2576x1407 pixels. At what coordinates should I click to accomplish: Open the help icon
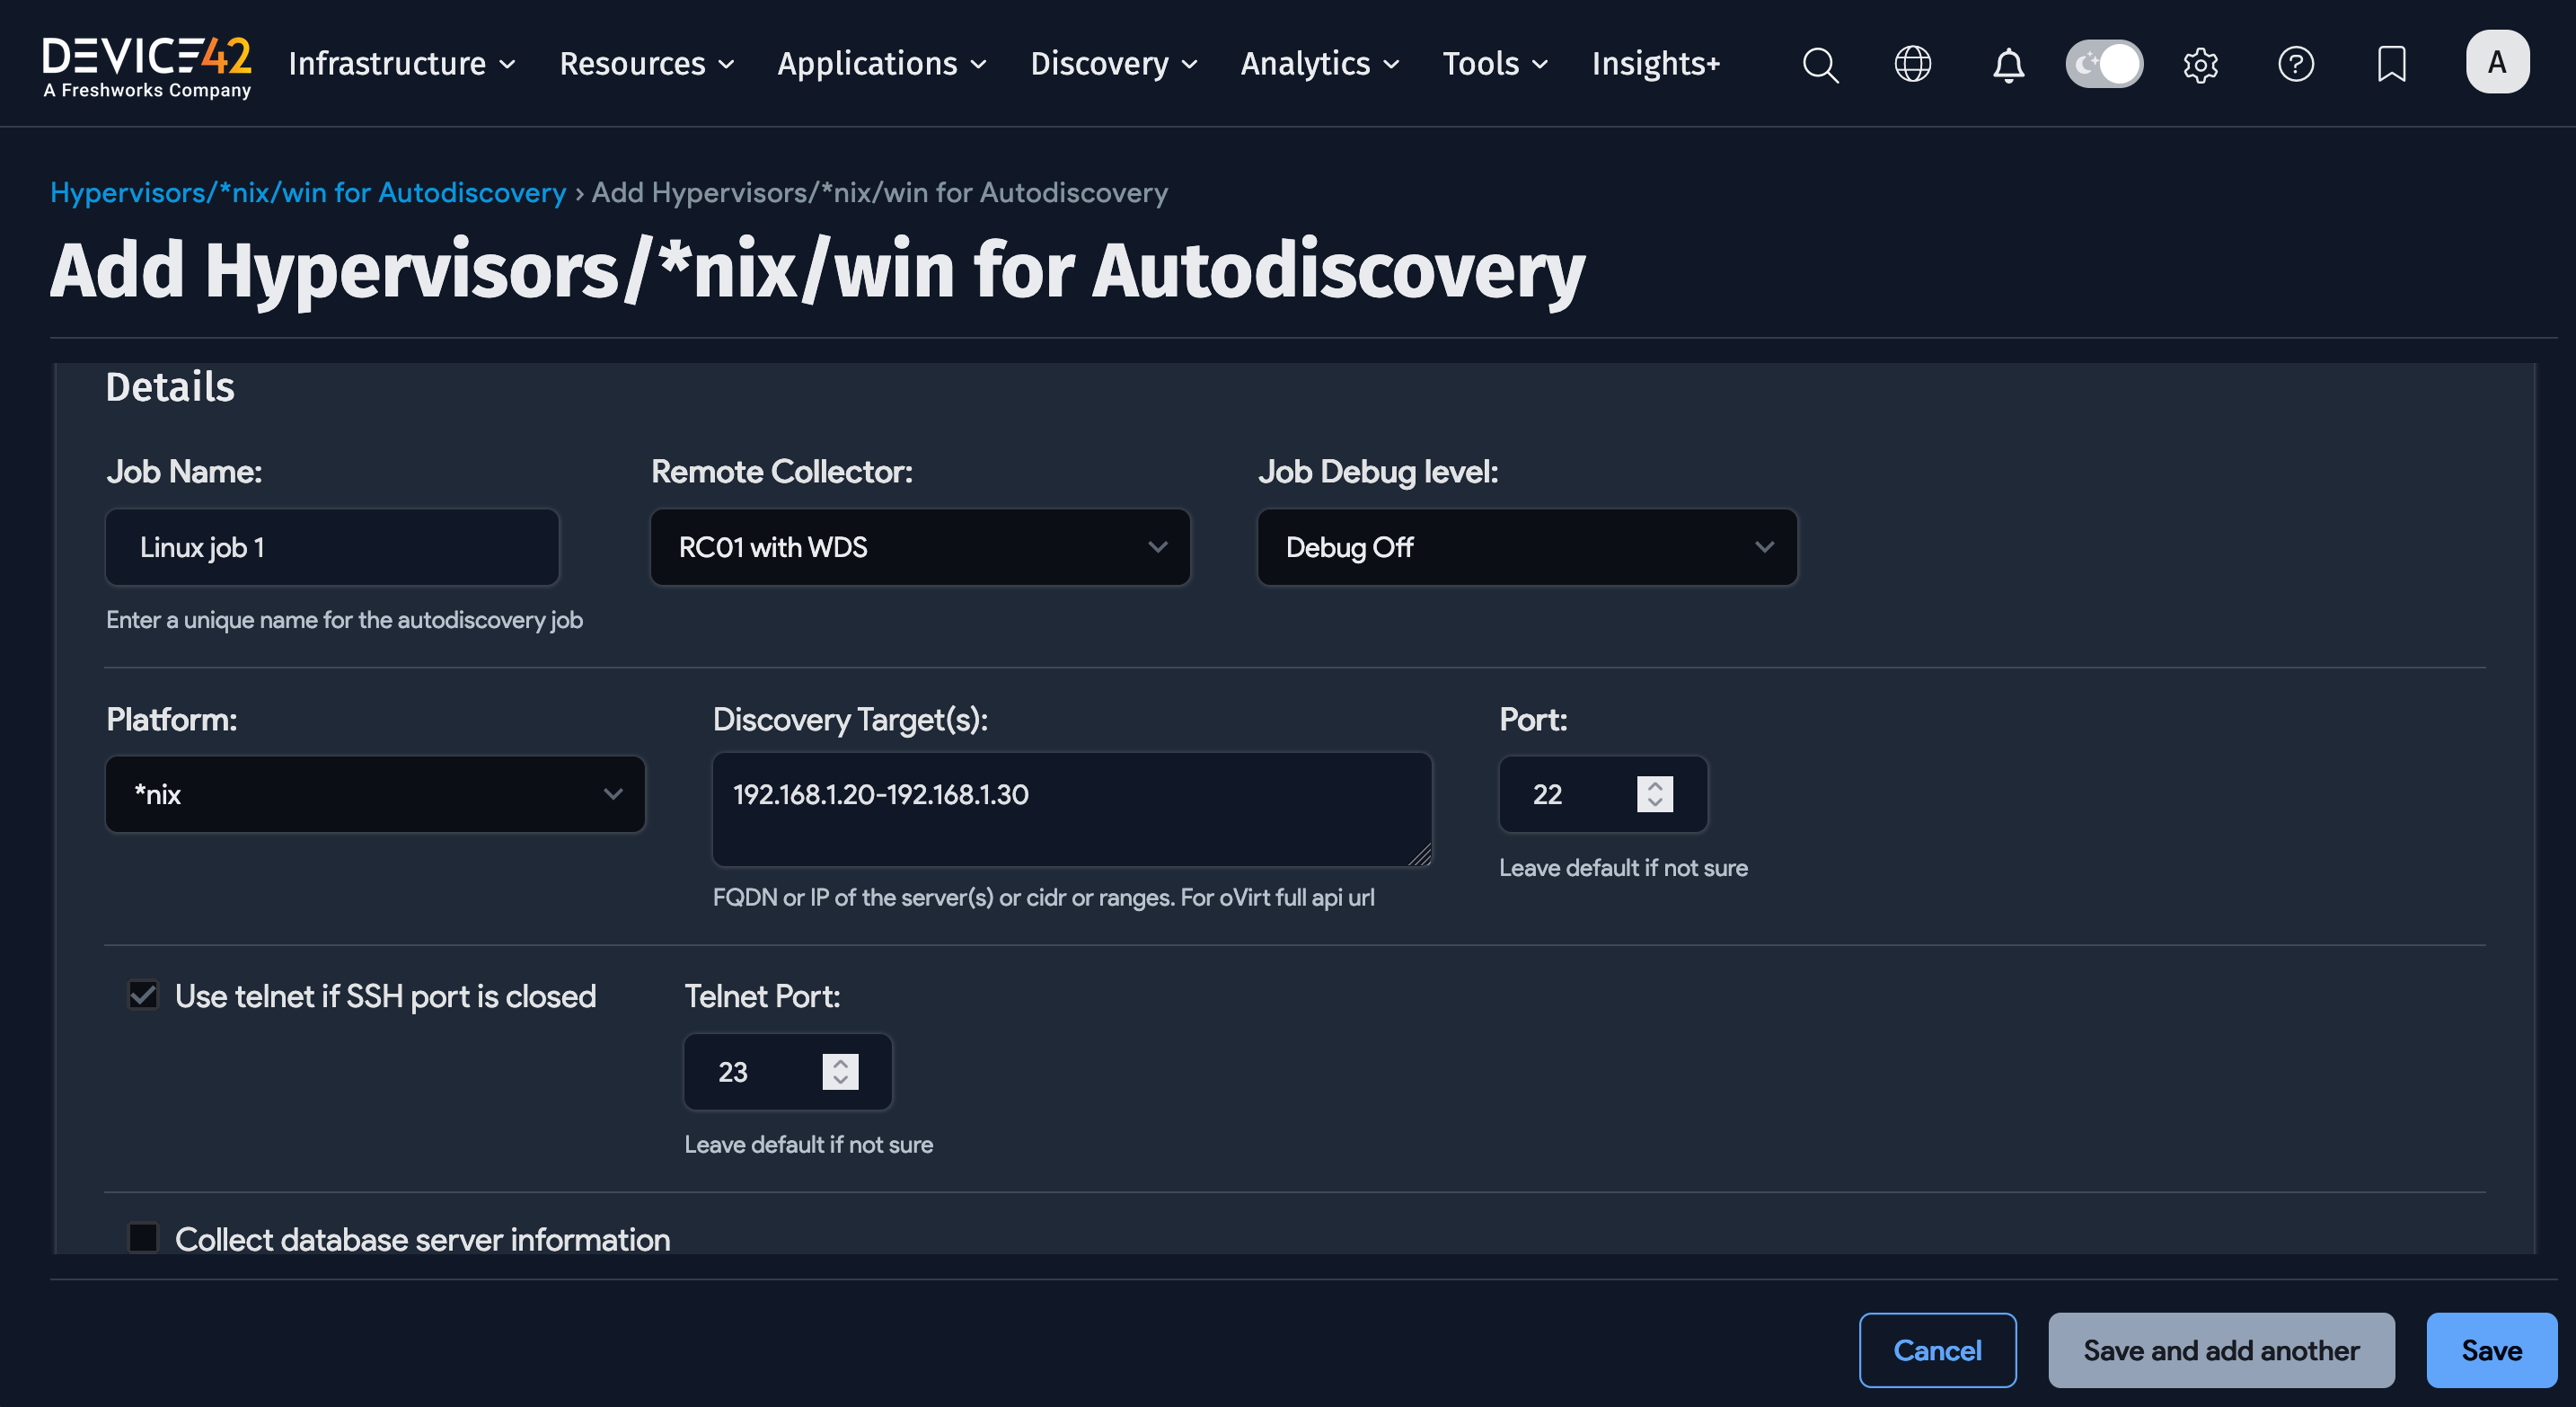tap(2296, 64)
